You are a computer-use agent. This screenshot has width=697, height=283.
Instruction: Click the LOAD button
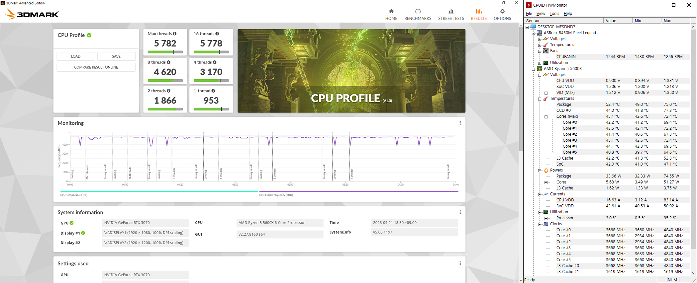(x=76, y=56)
